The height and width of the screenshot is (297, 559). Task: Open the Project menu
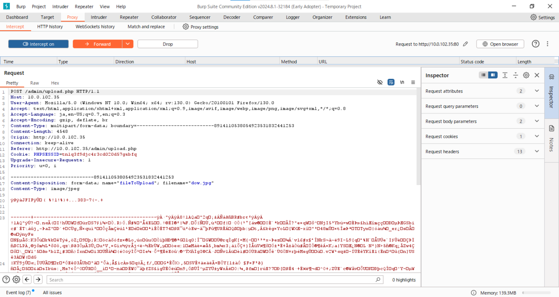[39, 7]
